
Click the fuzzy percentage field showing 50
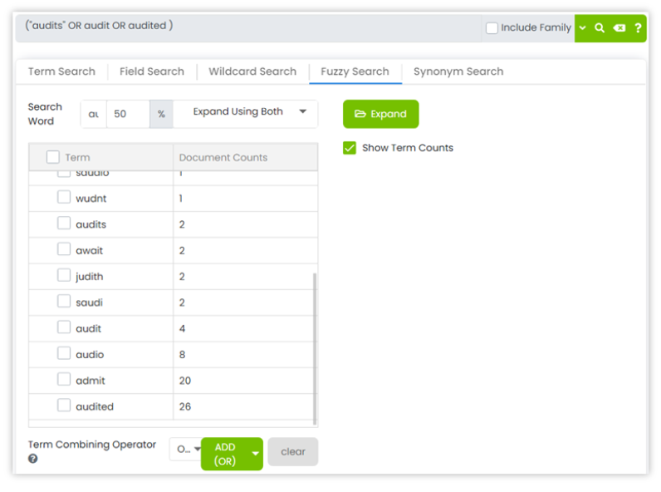click(127, 114)
